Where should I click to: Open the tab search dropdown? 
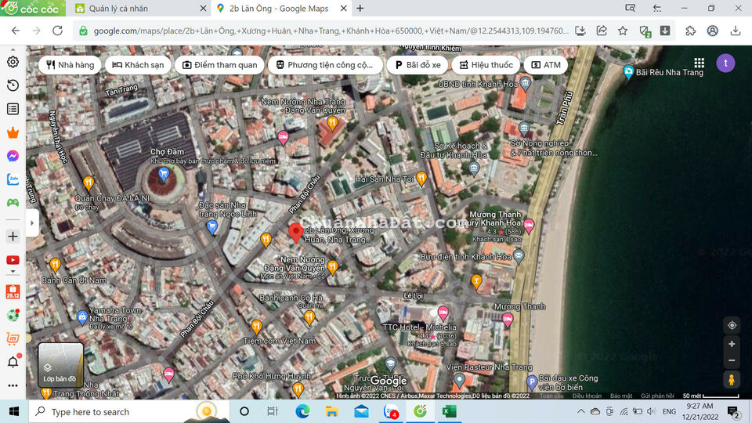coord(630,8)
